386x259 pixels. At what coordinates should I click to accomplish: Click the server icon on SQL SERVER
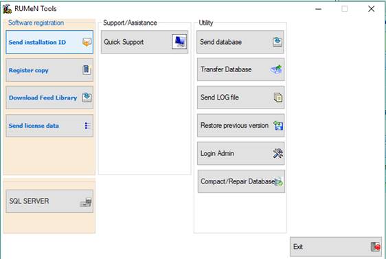(x=86, y=203)
